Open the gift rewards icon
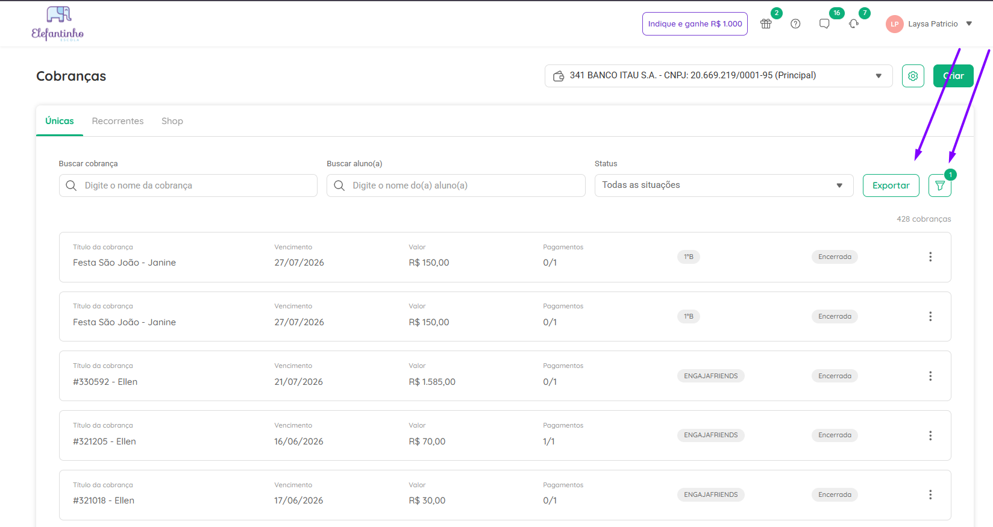This screenshot has width=993, height=527. pyautogui.click(x=766, y=24)
